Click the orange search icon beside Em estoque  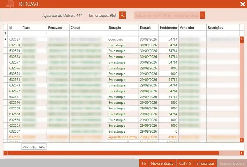coord(122,15)
